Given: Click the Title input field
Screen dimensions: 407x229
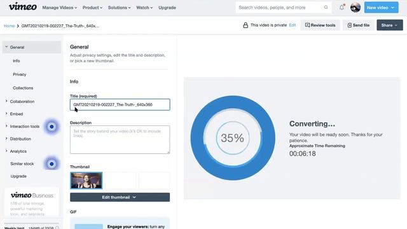Looking at the screenshot, I should 120,104.
